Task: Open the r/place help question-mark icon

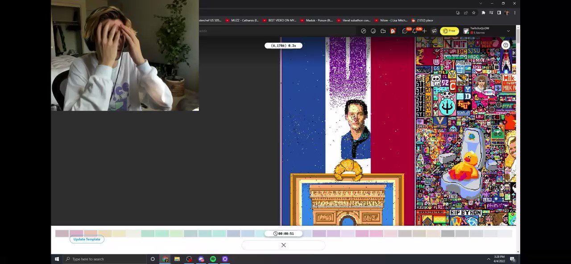Action: [505, 45]
